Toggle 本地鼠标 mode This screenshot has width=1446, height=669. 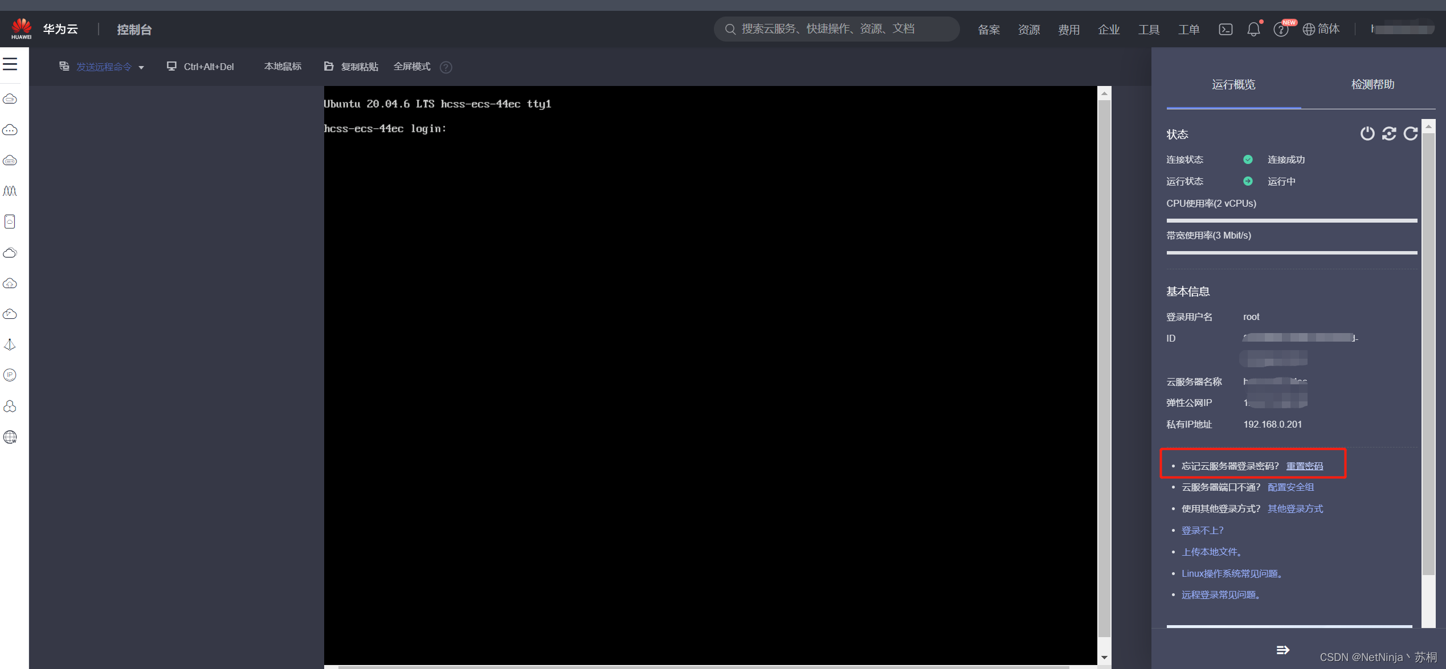(x=283, y=67)
